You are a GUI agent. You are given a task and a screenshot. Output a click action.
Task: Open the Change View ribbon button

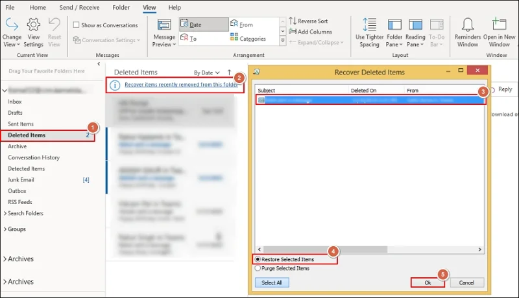(12, 32)
